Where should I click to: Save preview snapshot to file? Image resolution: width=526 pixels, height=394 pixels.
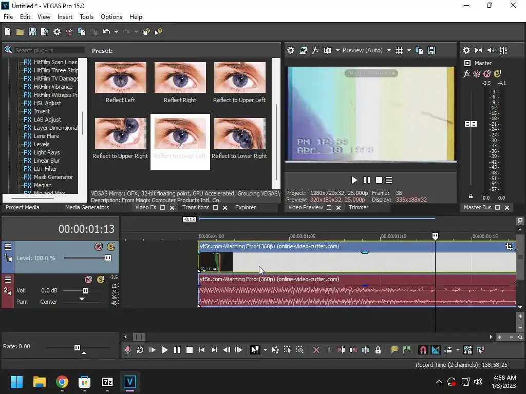[x=431, y=50]
